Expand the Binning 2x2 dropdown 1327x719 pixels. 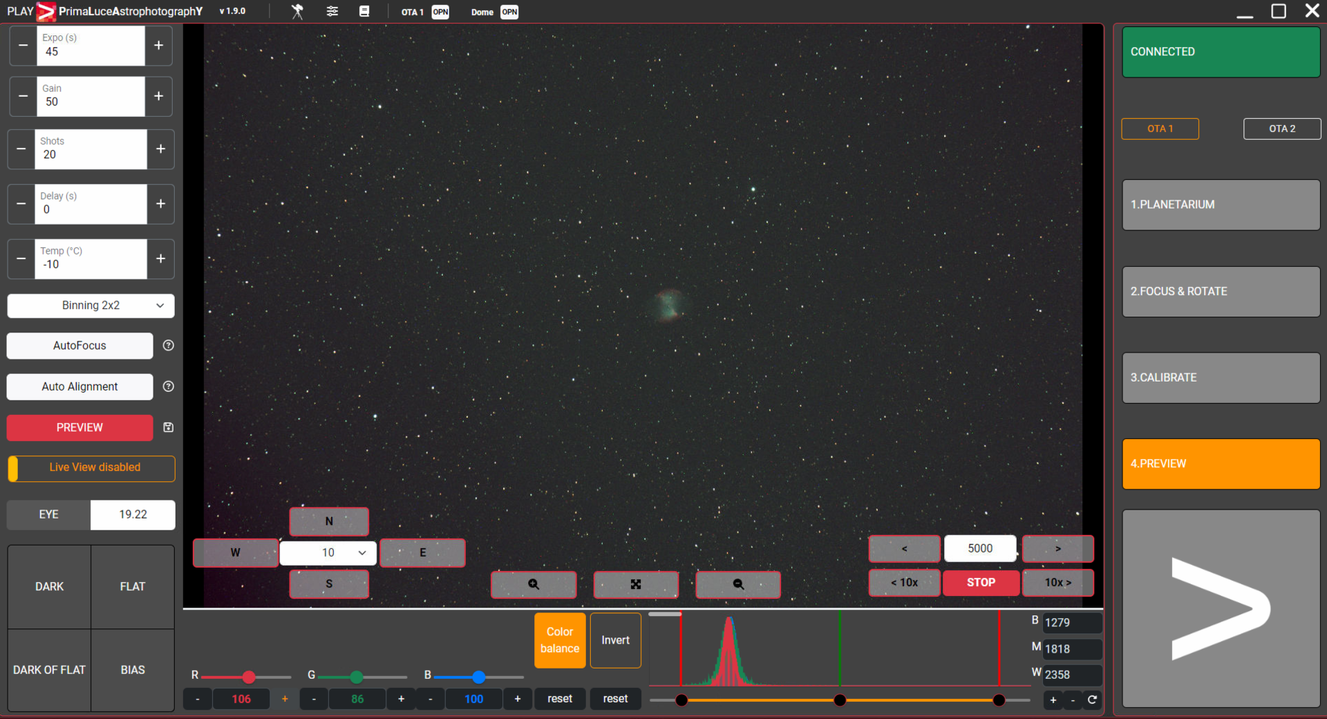click(91, 306)
